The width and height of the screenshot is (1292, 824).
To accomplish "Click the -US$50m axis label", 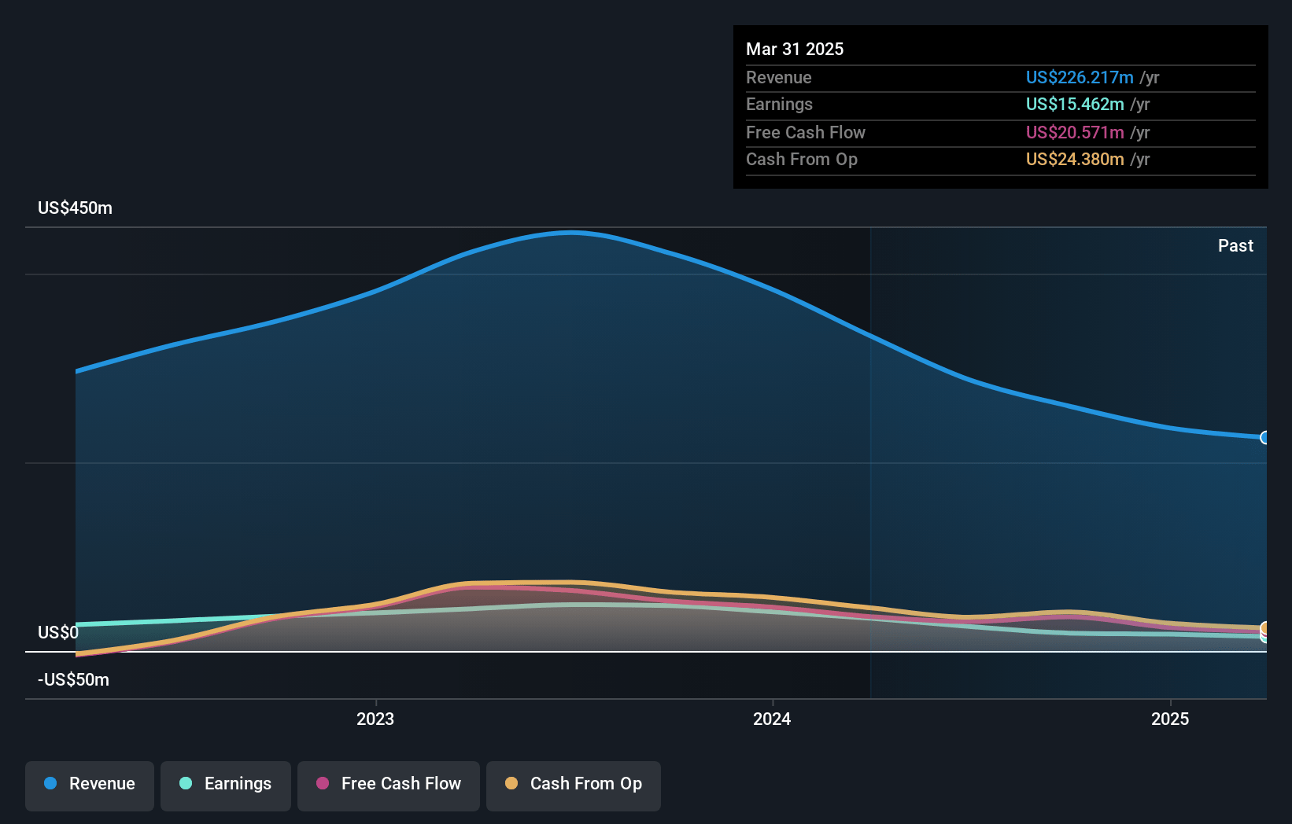I will (73, 680).
